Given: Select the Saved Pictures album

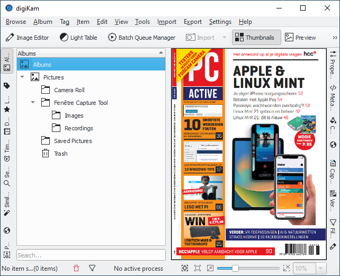Looking at the screenshot, I should tap(73, 141).
